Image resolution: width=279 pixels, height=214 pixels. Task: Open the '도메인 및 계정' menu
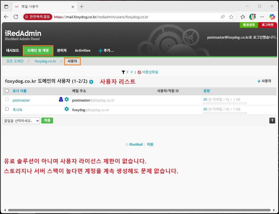pos(38,50)
